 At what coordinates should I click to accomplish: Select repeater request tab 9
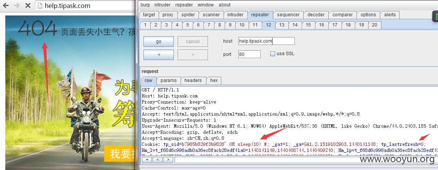click(x=230, y=25)
